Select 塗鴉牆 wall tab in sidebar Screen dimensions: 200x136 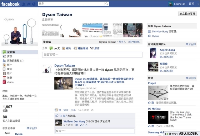(x=20, y=52)
